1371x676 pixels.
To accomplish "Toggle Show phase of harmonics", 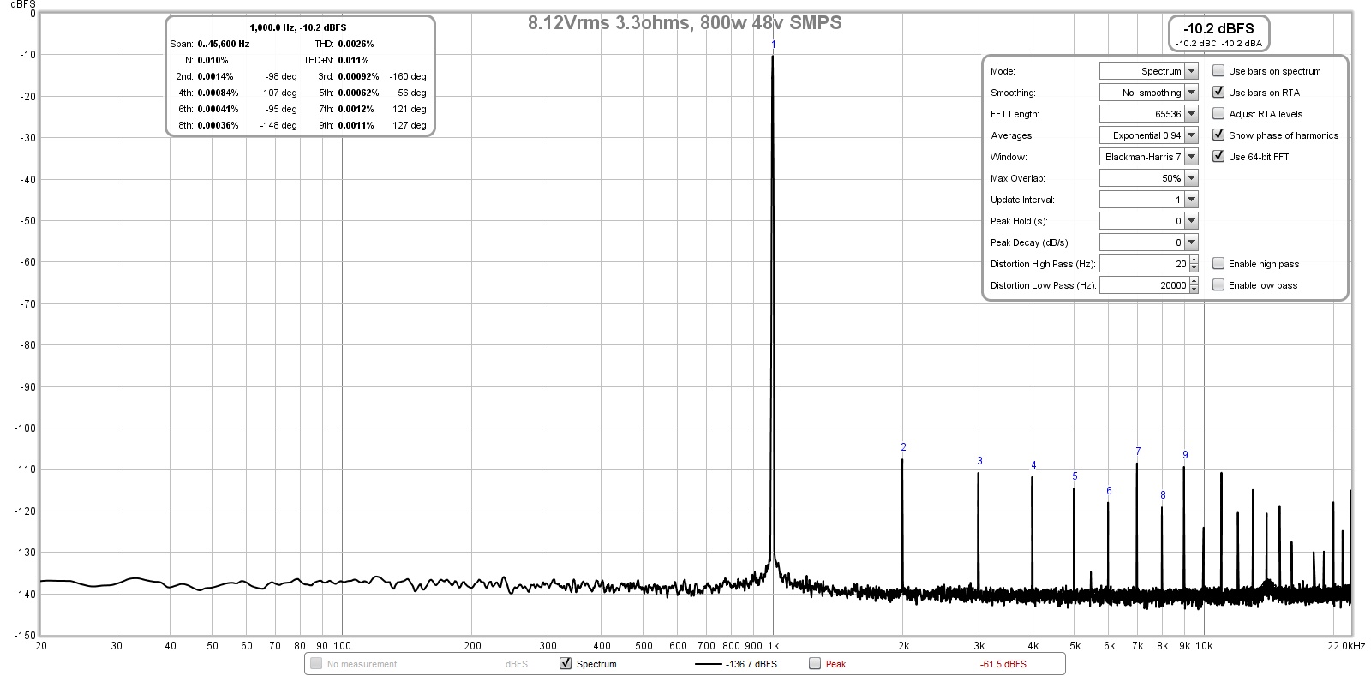I will click(x=1218, y=135).
